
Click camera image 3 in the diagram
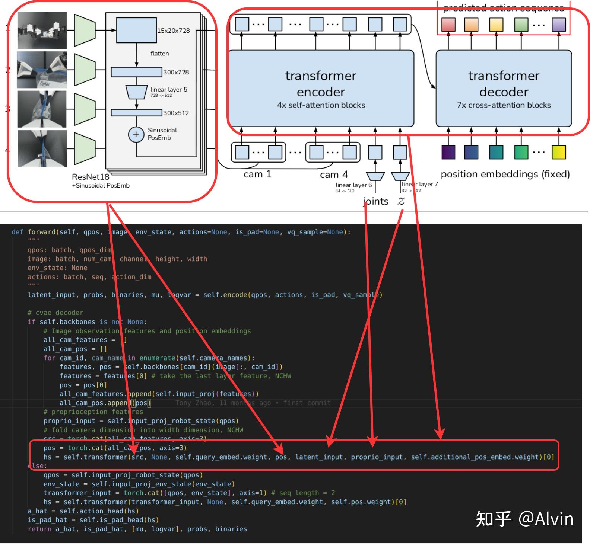click(x=42, y=109)
